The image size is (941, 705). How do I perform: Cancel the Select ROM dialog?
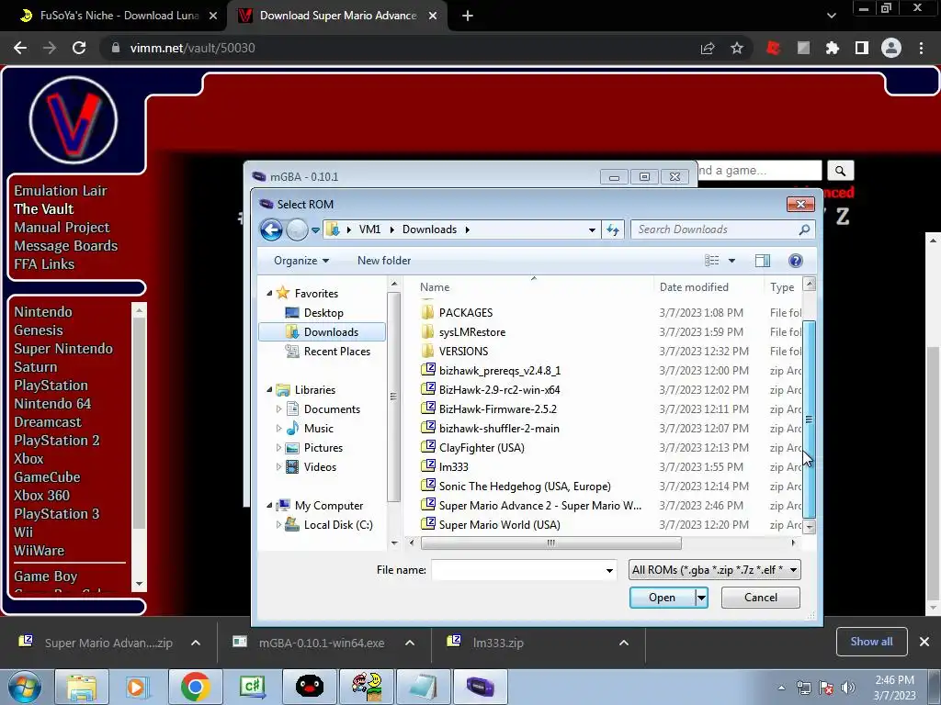pyautogui.click(x=760, y=598)
